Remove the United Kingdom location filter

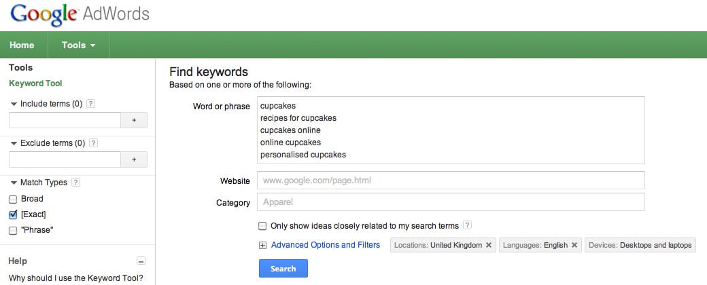pos(489,245)
